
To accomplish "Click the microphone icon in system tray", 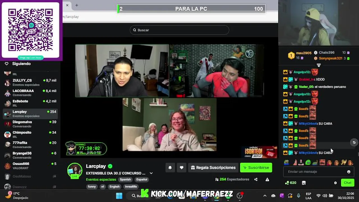I will (298, 196).
